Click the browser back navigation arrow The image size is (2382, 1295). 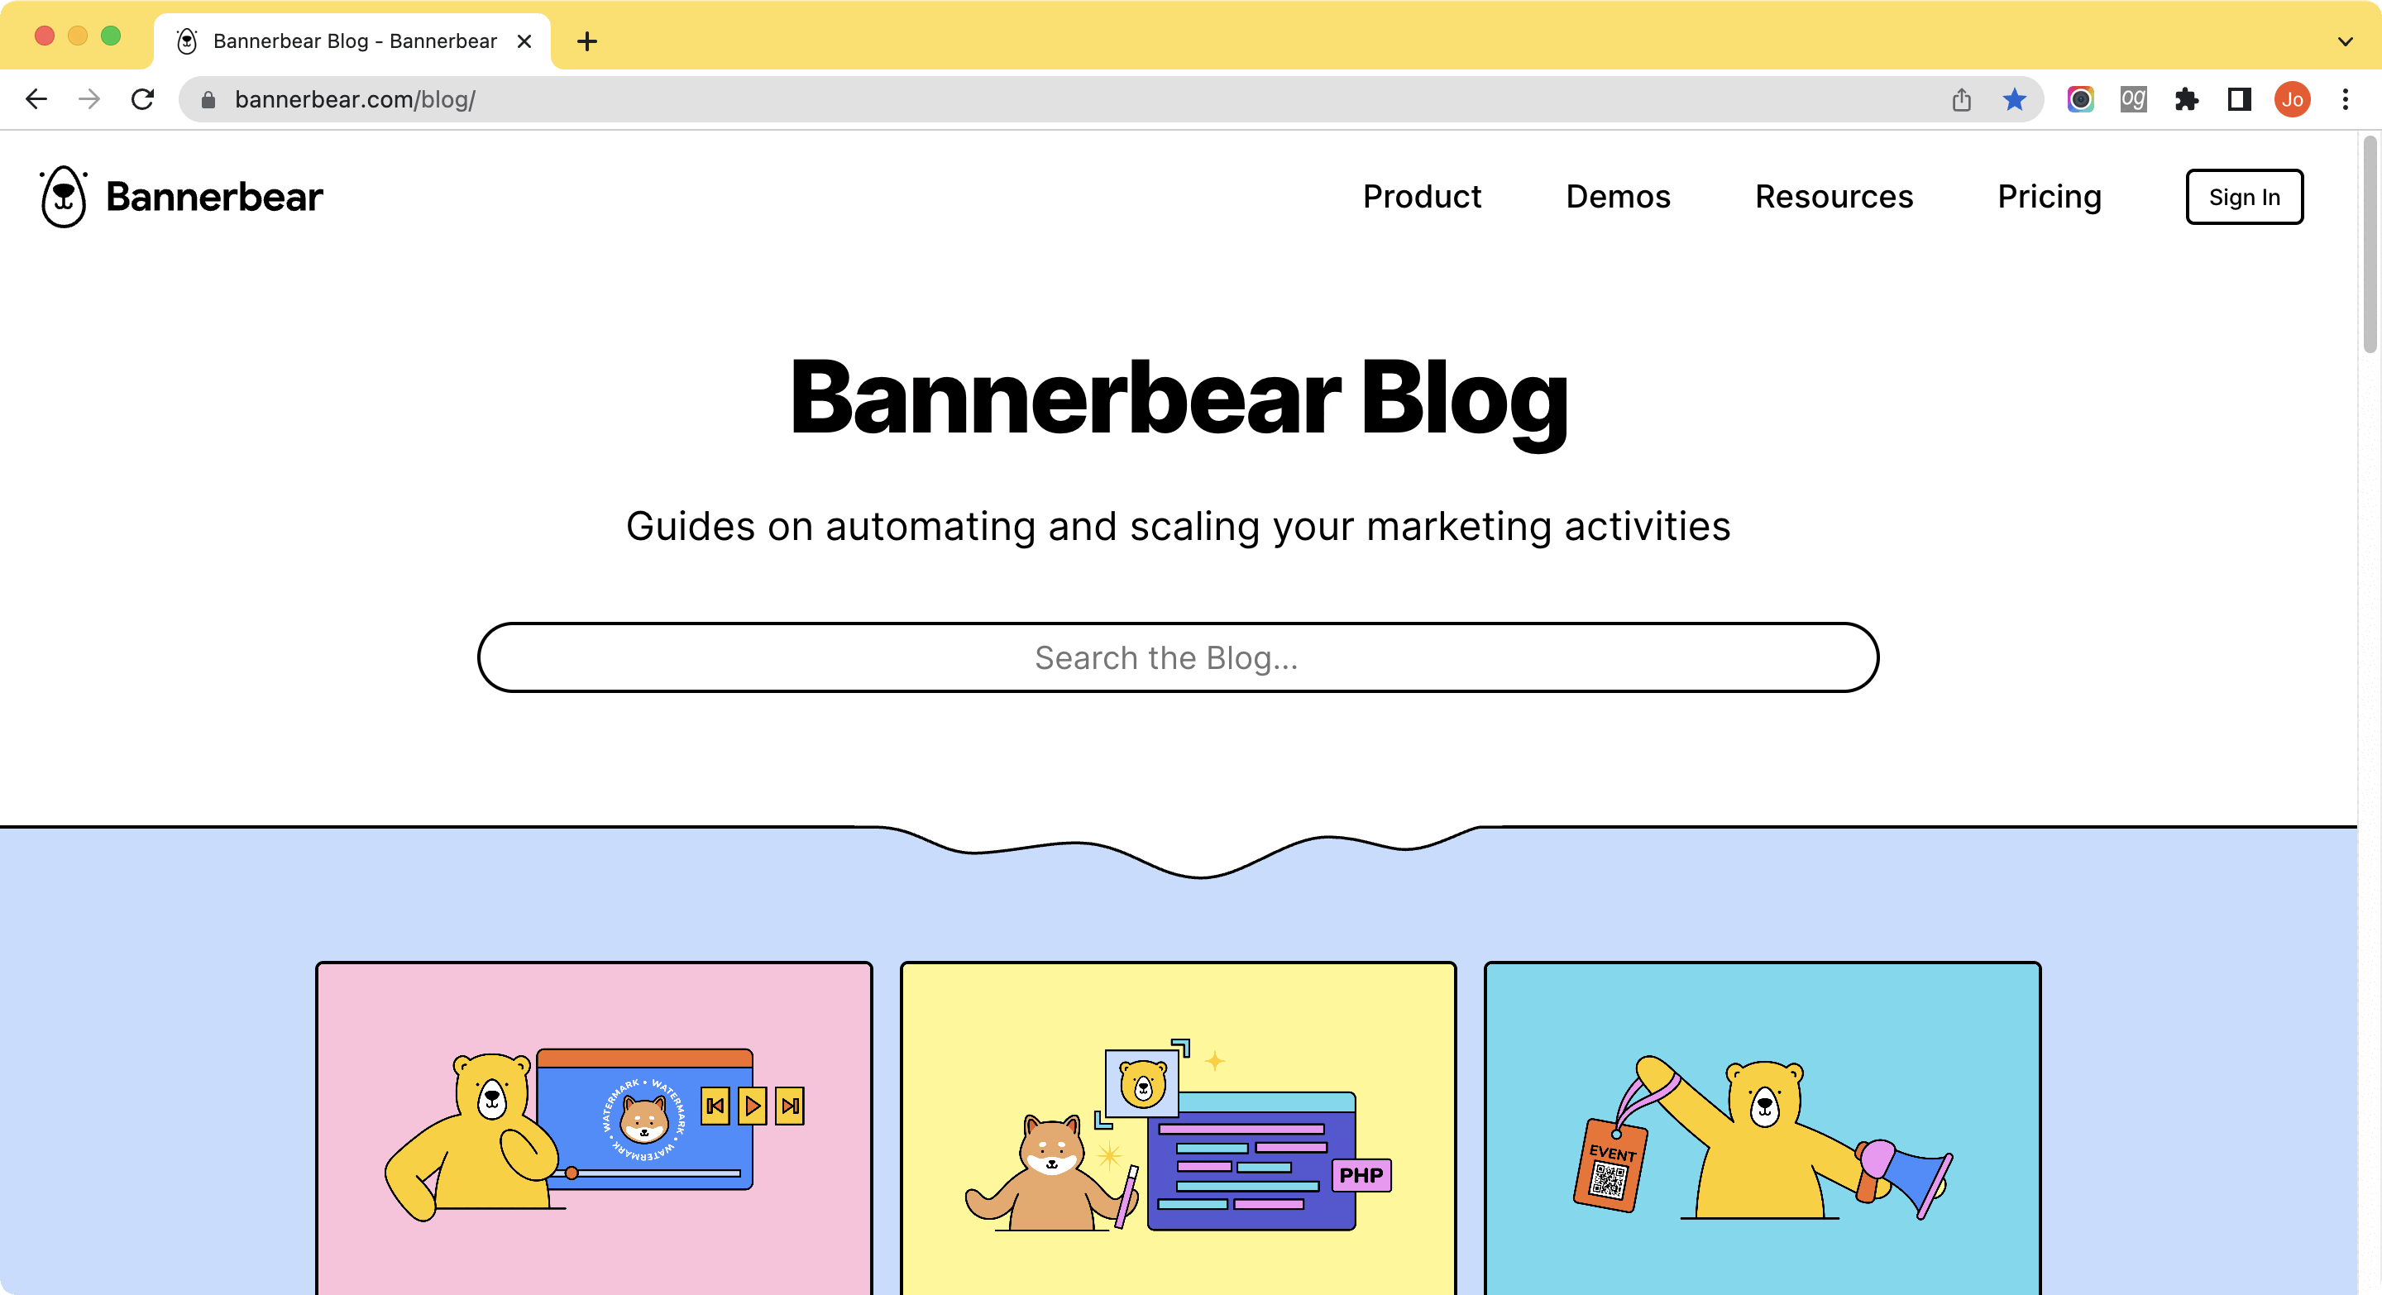(x=36, y=99)
